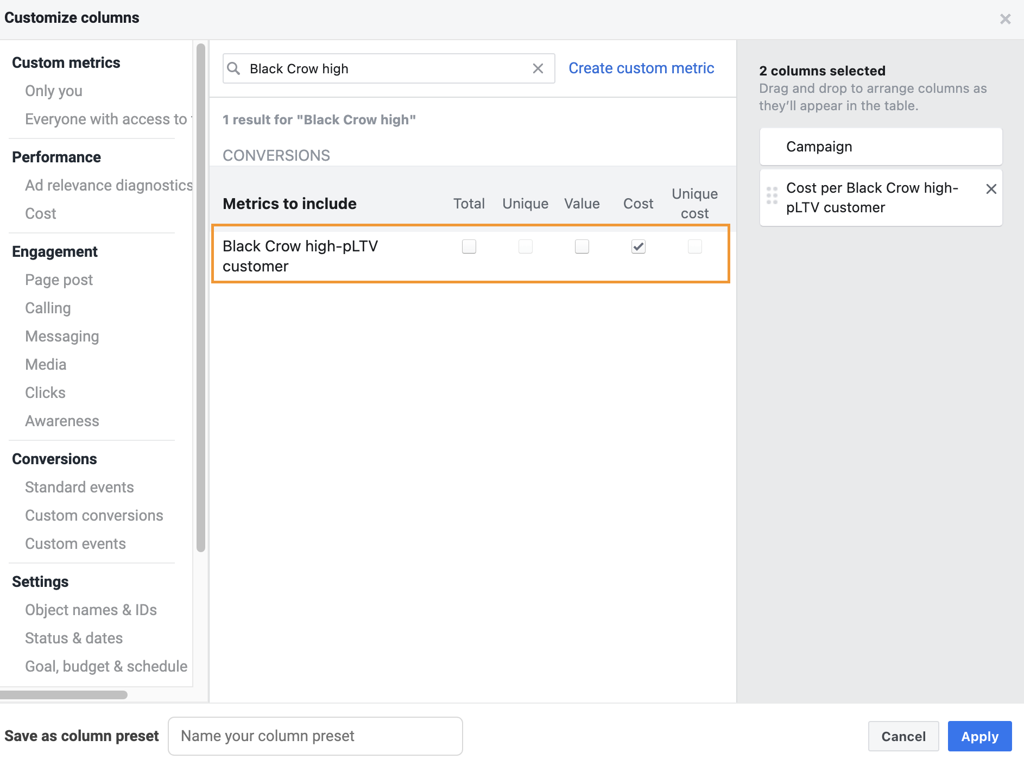Clear the Black Crow high search text
The height and width of the screenshot is (759, 1024).
click(538, 68)
